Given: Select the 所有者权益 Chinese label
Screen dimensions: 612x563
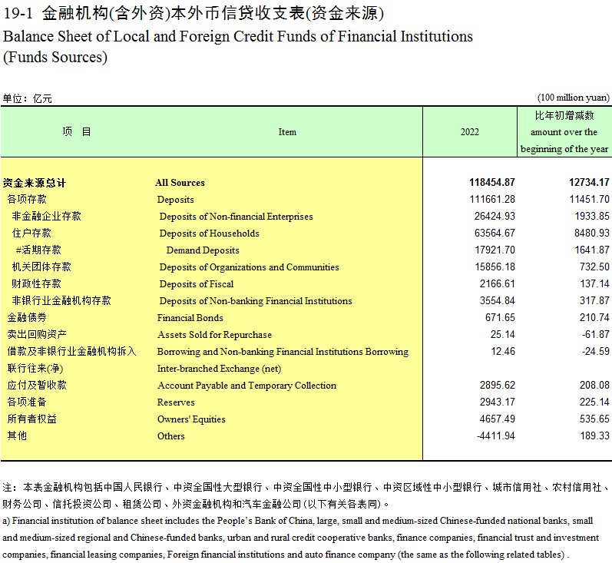Looking at the screenshot, I should click(x=32, y=419).
